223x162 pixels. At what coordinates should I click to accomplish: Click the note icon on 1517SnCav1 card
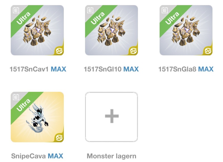[16, 10]
